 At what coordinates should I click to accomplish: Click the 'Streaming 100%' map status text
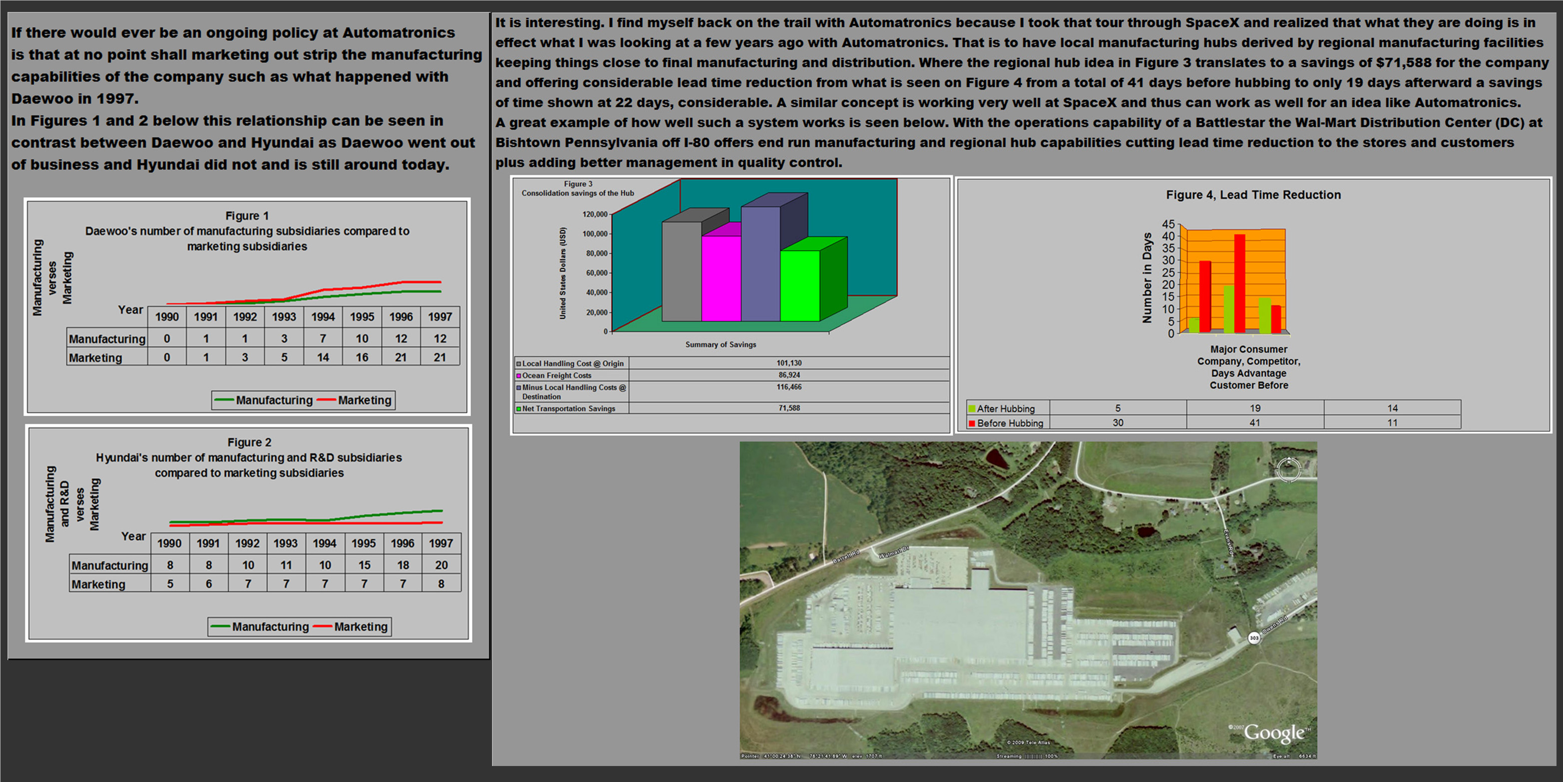(x=1027, y=756)
